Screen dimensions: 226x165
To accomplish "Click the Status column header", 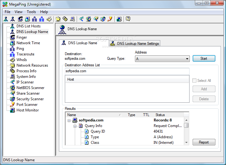I will click(168, 115).
